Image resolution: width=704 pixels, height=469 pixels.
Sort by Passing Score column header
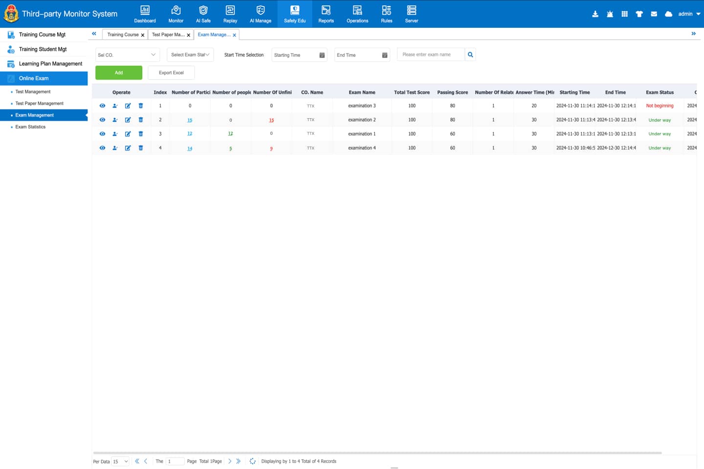click(x=452, y=92)
